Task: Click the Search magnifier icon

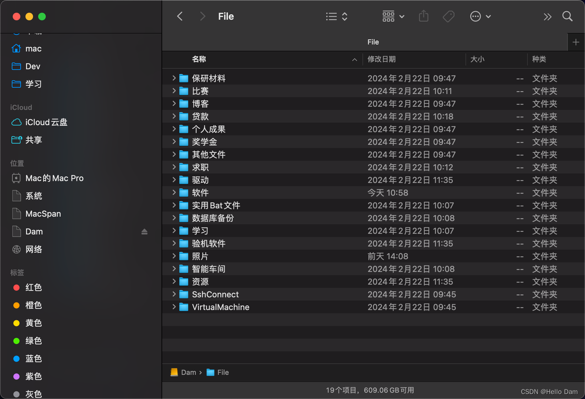Action: [568, 16]
